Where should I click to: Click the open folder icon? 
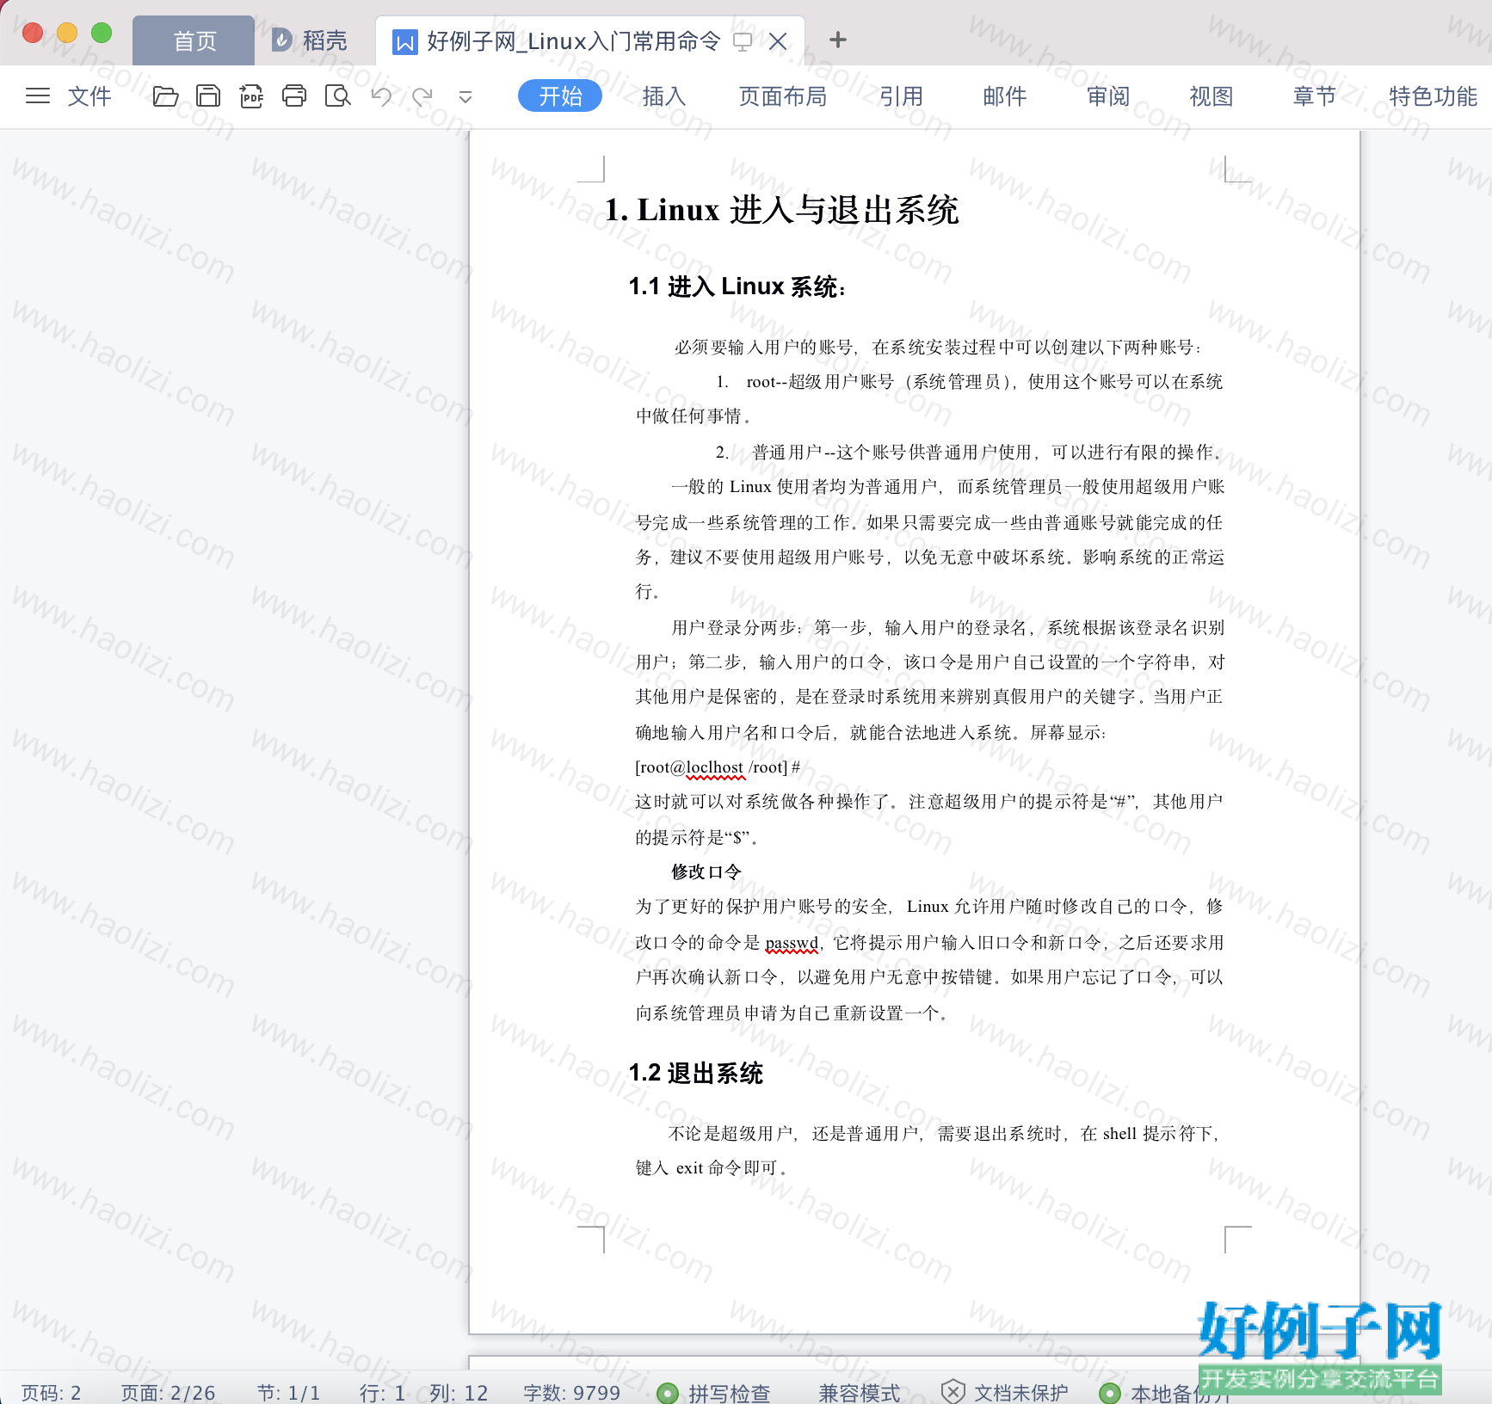coord(165,95)
